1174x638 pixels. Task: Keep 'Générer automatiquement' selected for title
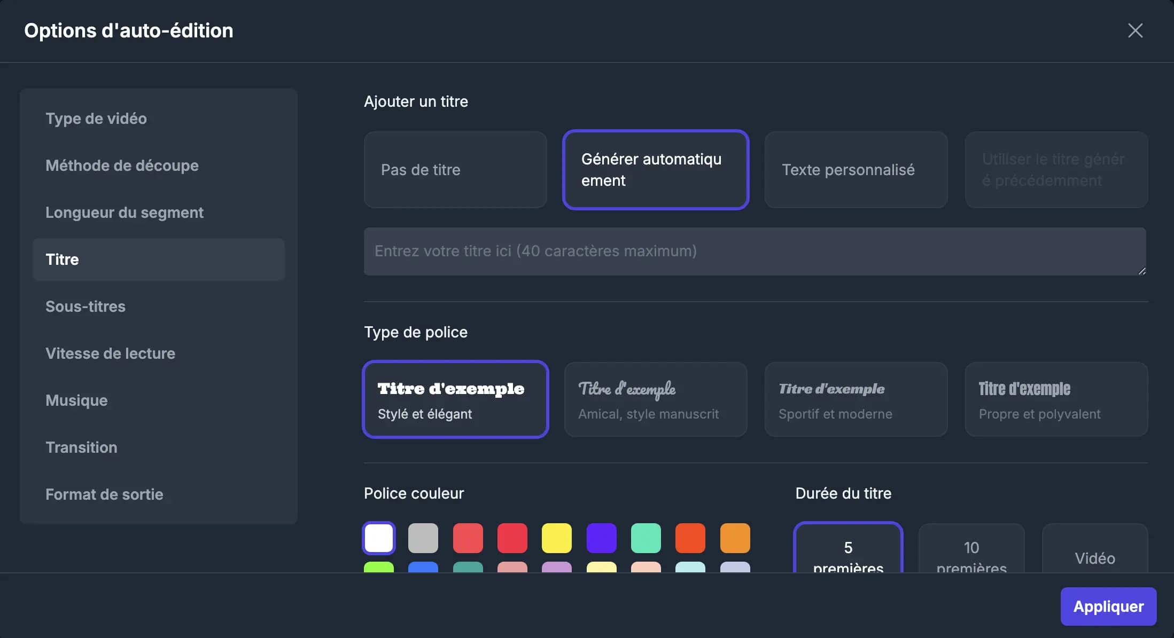[x=655, y=170]
